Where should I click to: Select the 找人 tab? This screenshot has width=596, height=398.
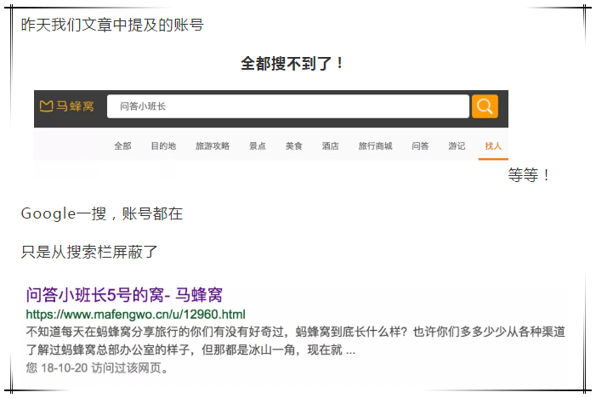[493, 146]
